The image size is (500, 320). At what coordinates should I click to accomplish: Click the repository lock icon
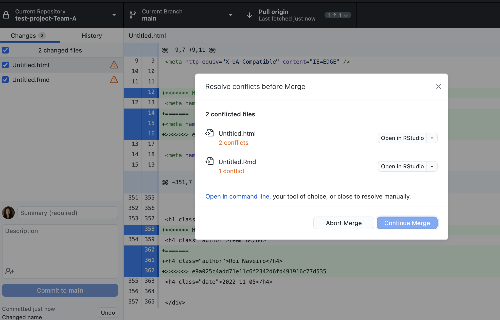6,15
